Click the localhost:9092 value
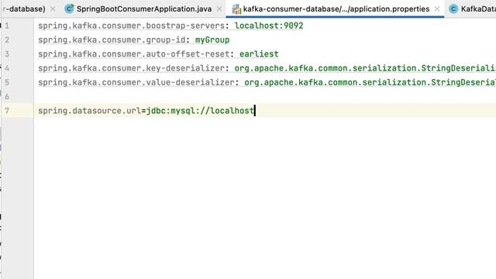This screenshot has height=279, width=496. click(x=269, y=26)
